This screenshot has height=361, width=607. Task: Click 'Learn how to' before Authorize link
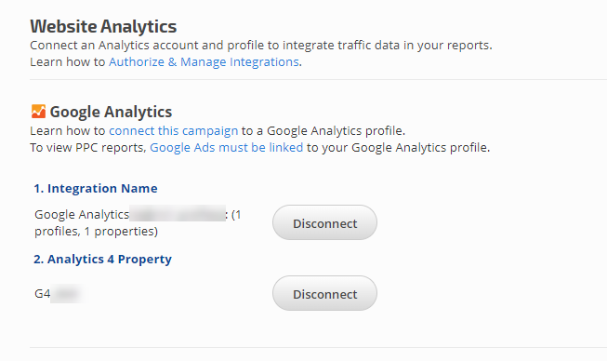click(67, 62)
